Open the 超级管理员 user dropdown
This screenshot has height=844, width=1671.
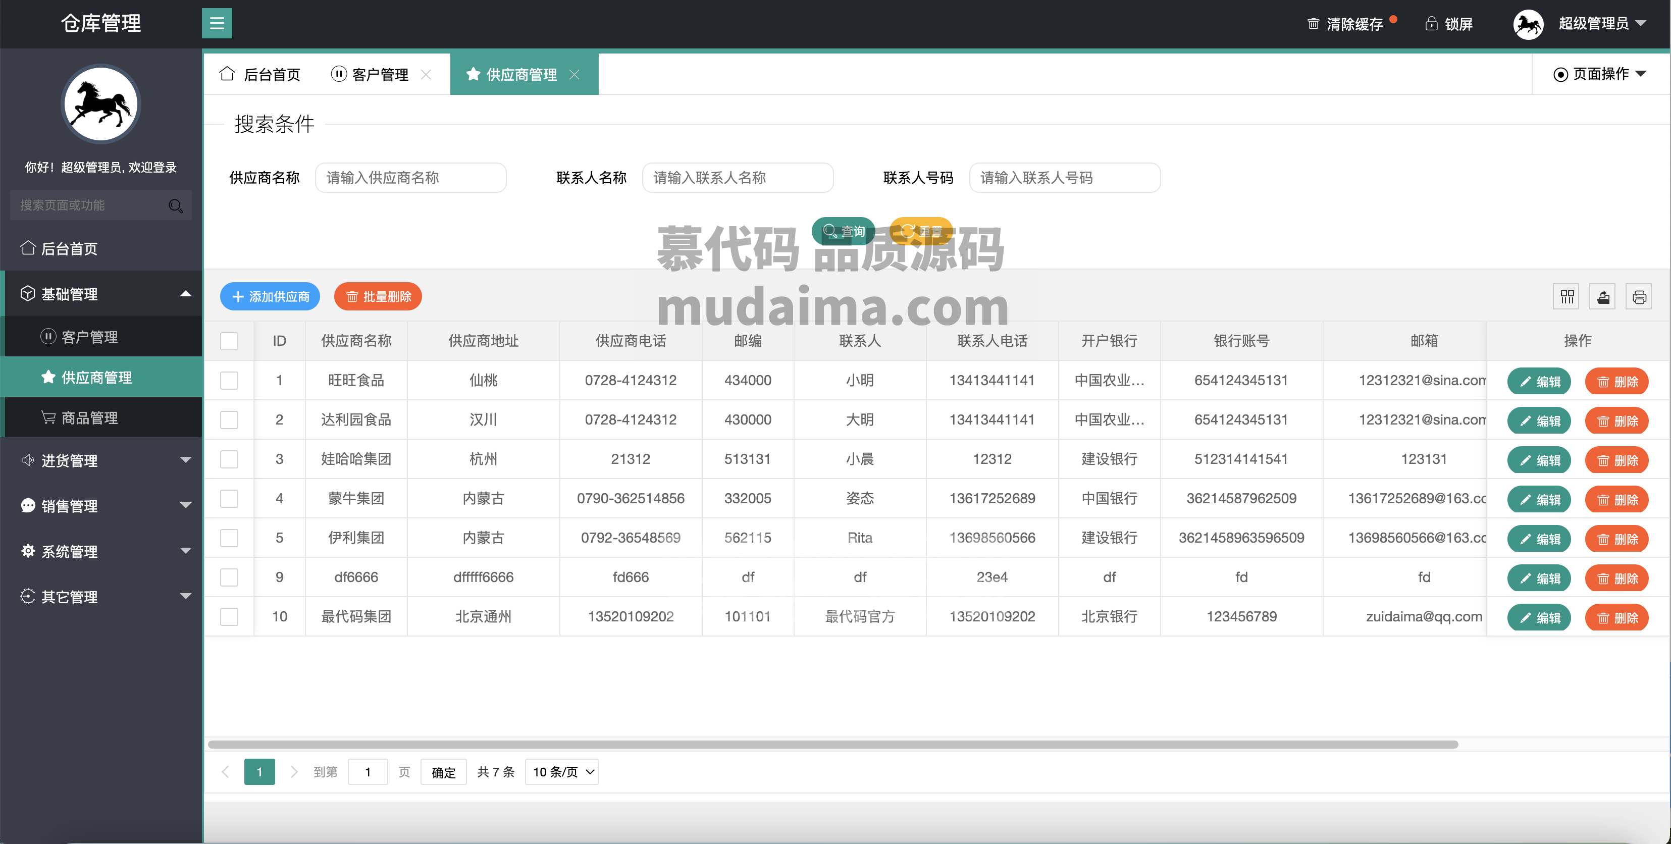[1602, 23]
